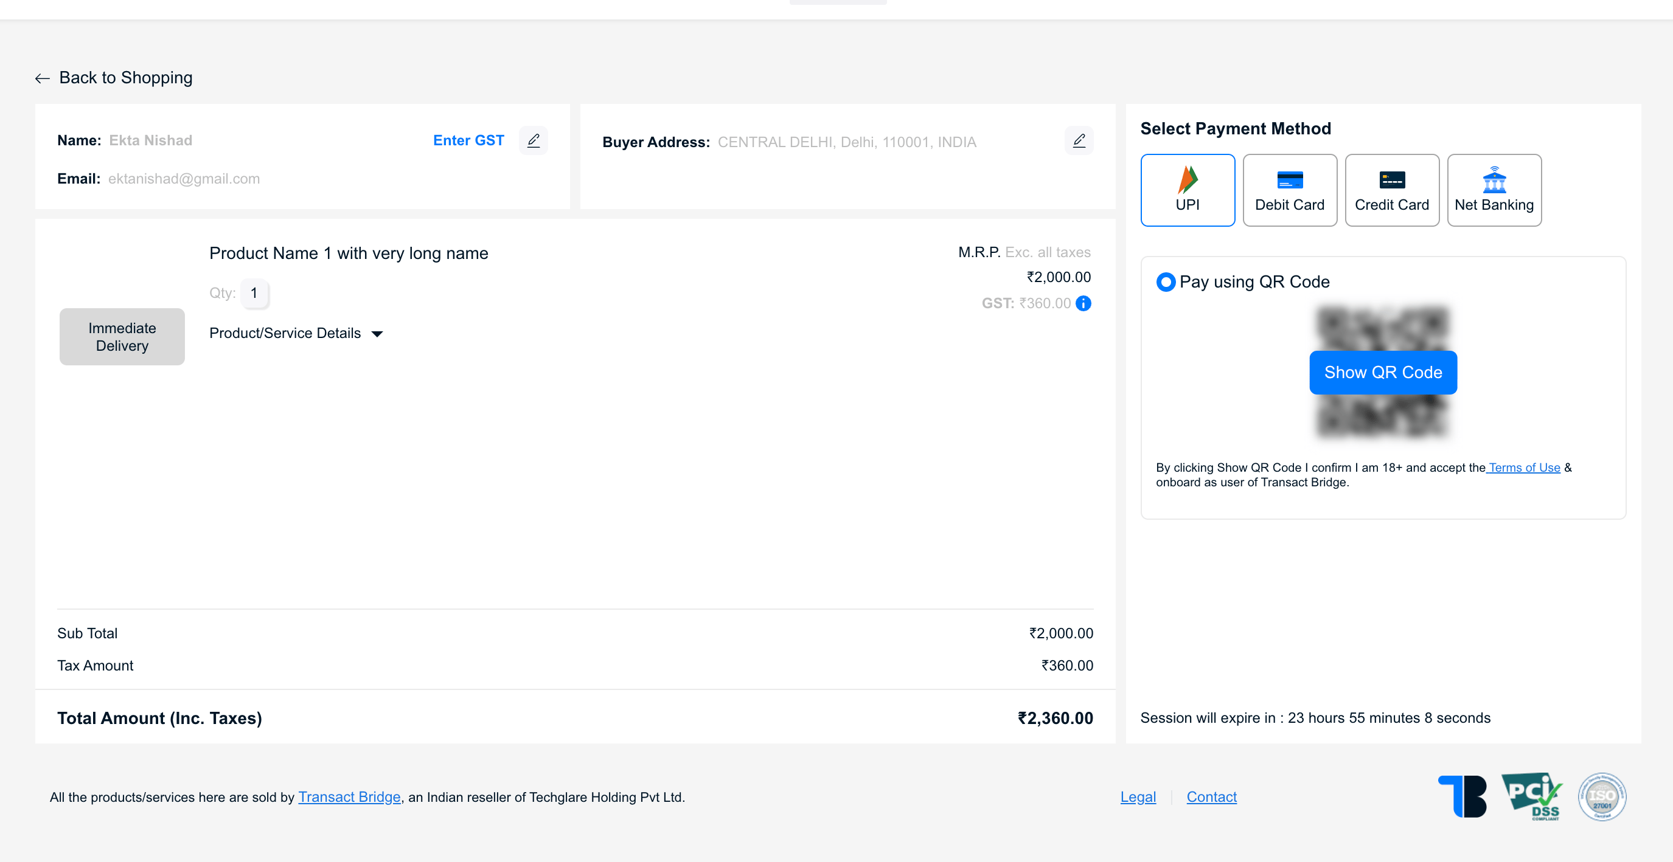The width and height of the screenshot is (1673, 862).
Task: Click the quantity value box
Action: (254, 294)
